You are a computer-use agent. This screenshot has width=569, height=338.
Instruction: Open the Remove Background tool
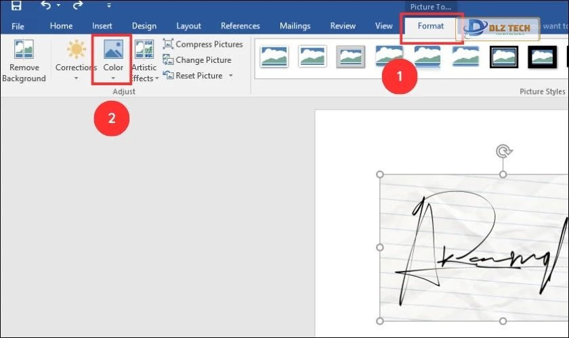point(24,61)
